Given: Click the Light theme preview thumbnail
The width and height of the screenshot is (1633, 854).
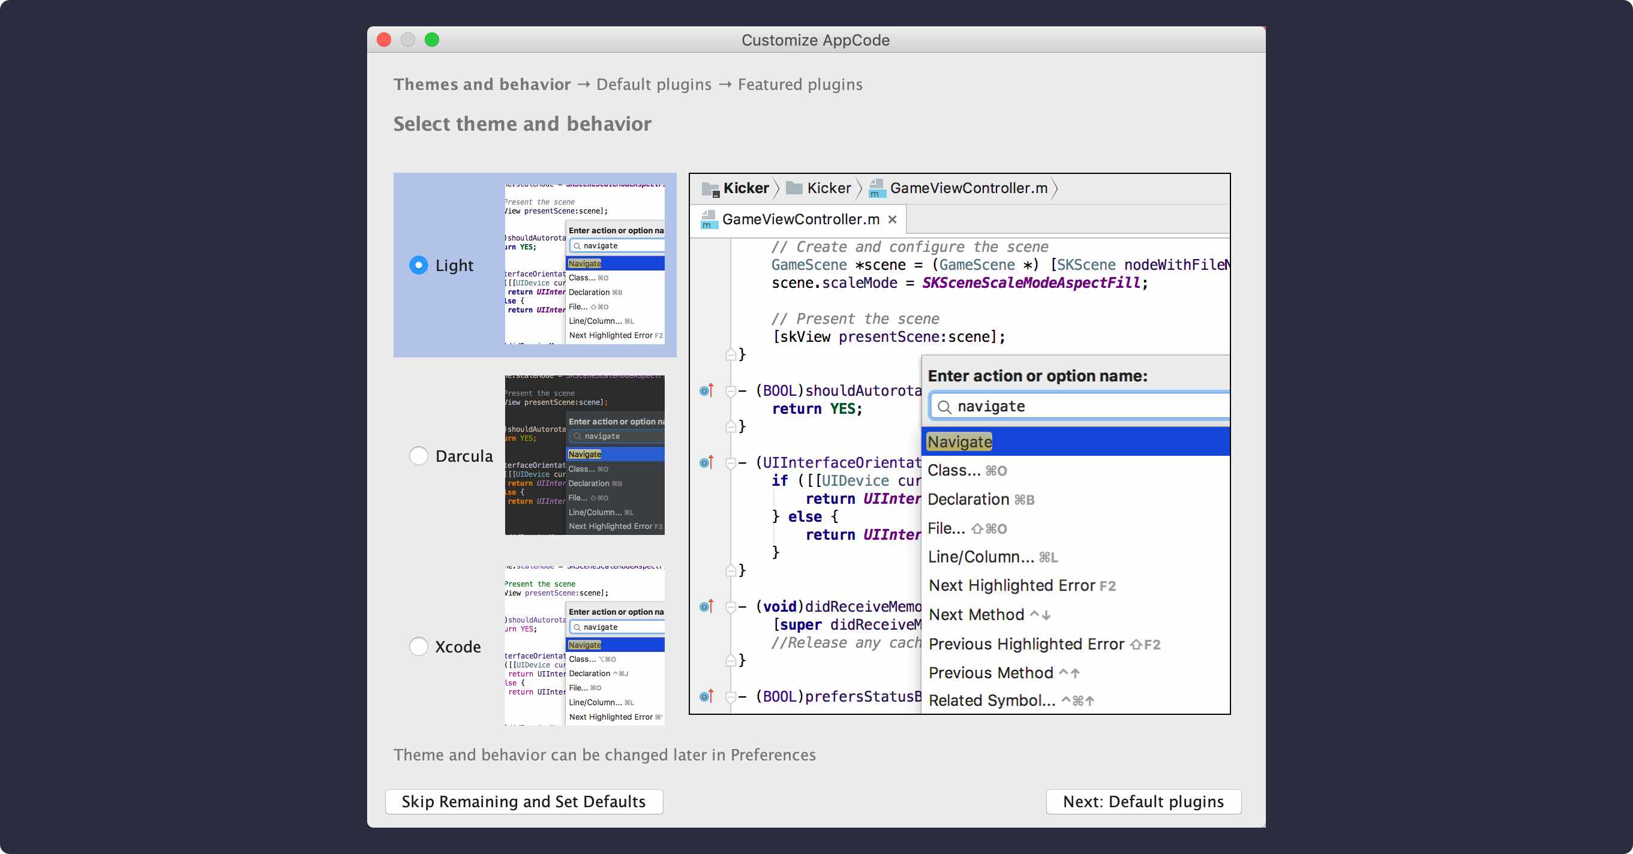Looking at the screenshot, I should [x=584, y=265].
